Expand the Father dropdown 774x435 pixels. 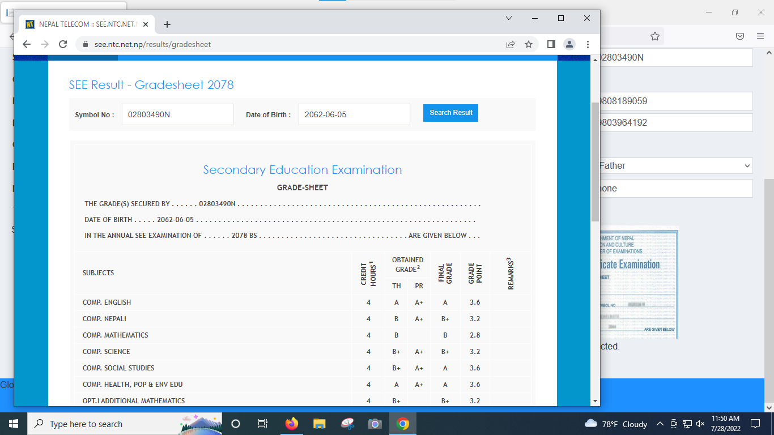pos(674,166)
